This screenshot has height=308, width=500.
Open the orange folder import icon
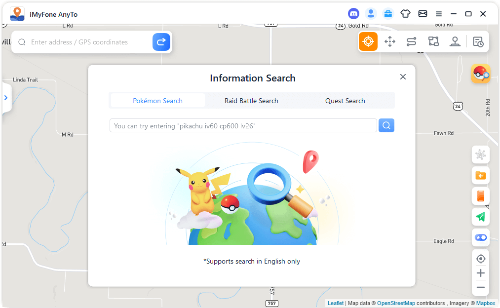click(x=481, y=175)
